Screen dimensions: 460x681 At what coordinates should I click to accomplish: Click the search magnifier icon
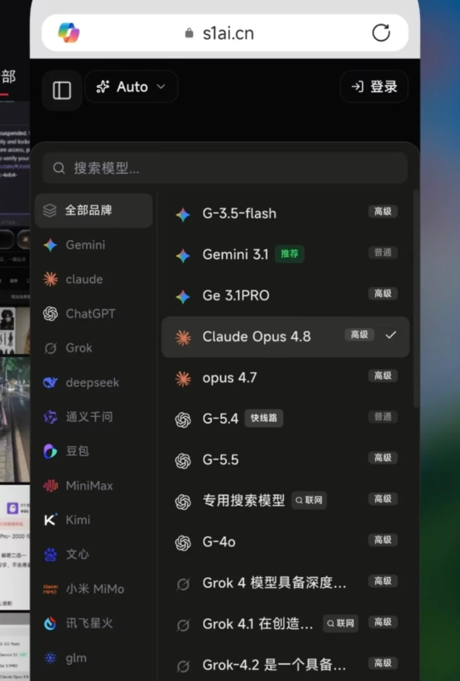click(59, 168)
